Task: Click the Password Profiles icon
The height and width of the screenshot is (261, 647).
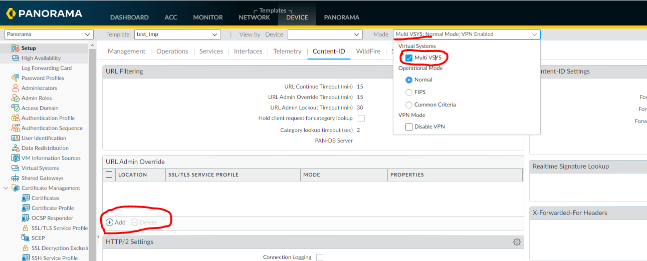Action: tap(16, 78)
